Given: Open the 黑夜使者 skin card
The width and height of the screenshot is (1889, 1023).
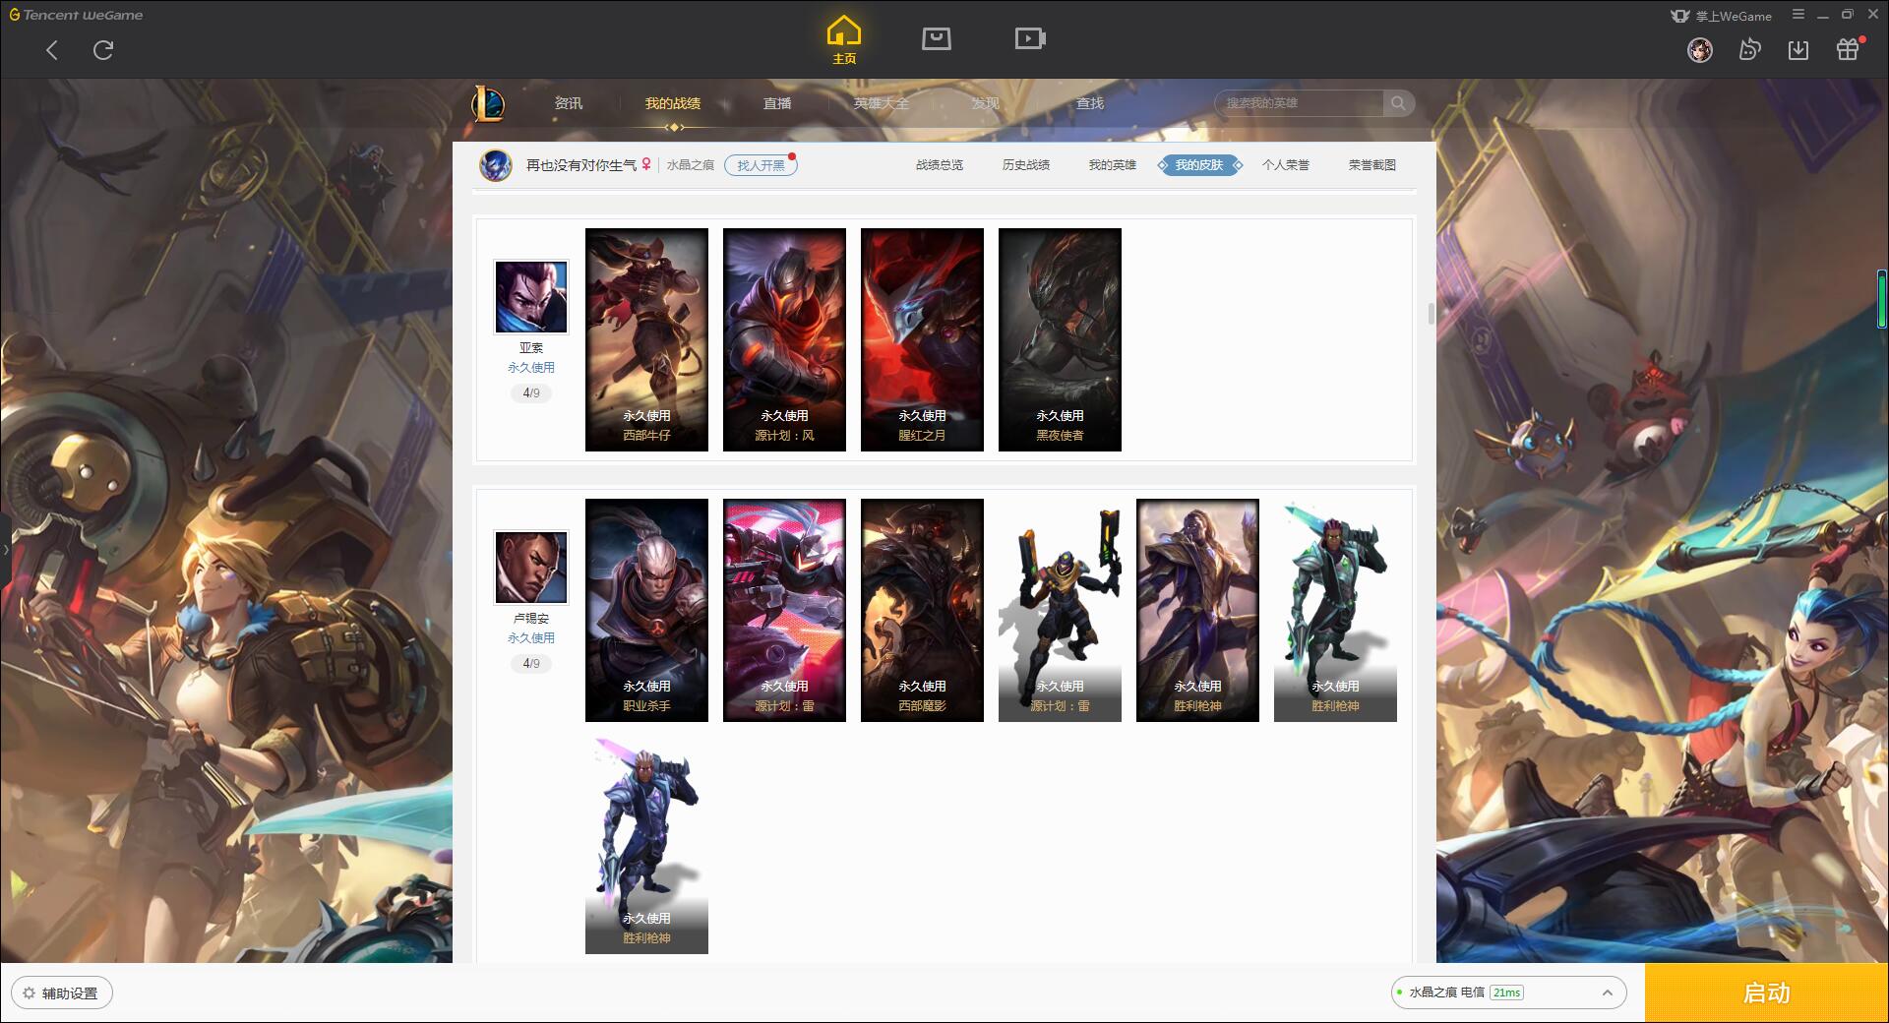Looking at the screenshot, I should pos(1060,339).
